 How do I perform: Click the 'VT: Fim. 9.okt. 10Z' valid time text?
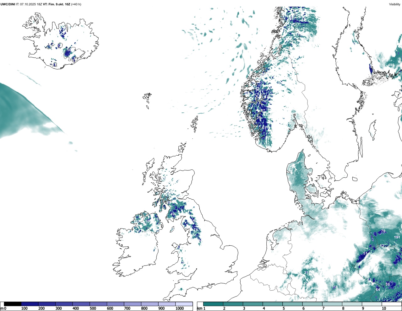(57, 4)
